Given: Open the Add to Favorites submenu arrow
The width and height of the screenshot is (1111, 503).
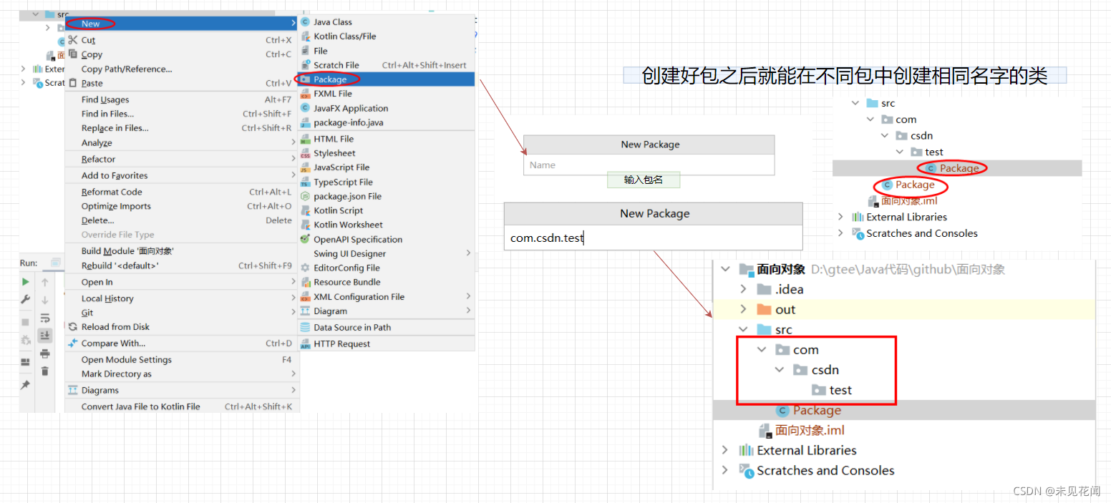Looking at the screenshot, I should click(x=293, y=175).
